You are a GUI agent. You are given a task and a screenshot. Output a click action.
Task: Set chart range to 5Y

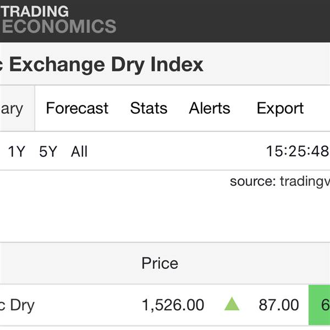[48, 152]
